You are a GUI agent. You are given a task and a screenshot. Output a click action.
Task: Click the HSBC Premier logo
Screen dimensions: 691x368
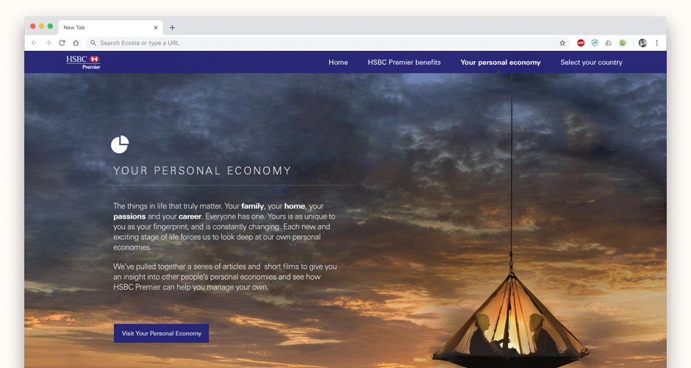pos(83,63)
